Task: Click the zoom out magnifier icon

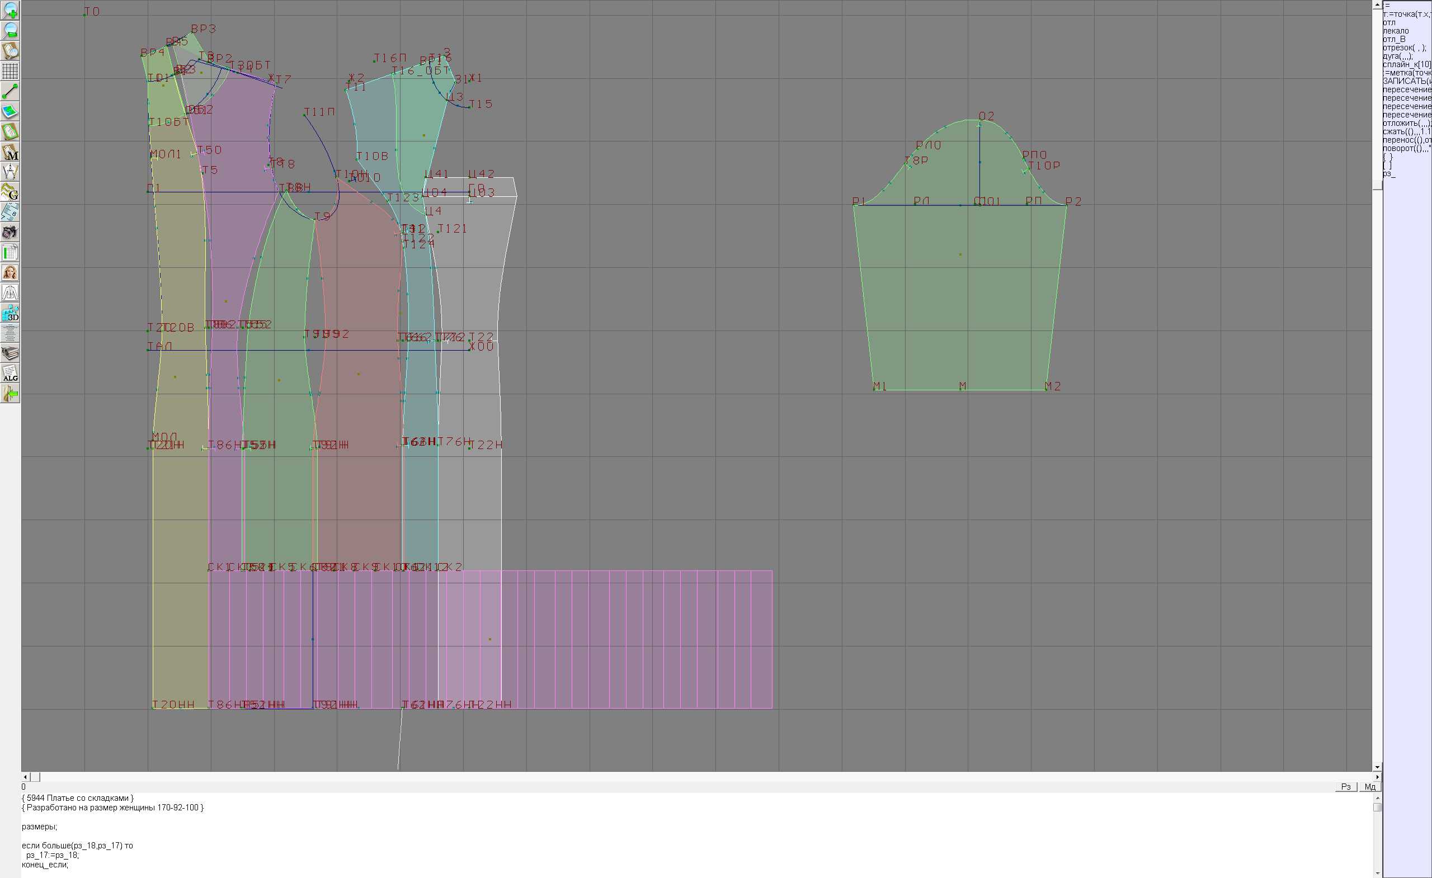Action: [x=10, y=31]
